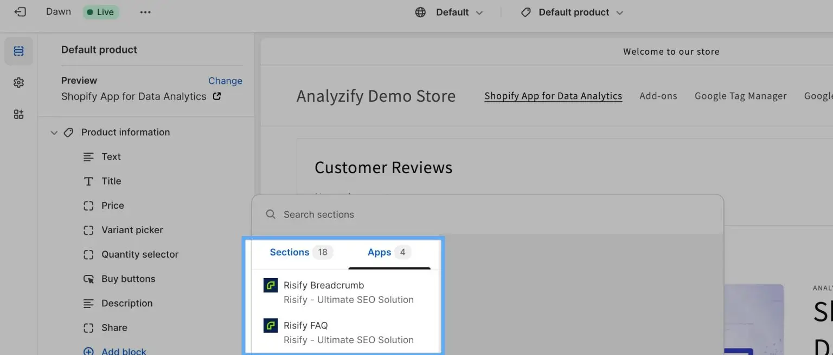The height and width of the screenshot is (355, 833).
Task: Click the Text block icon
Action: [88, 156]
